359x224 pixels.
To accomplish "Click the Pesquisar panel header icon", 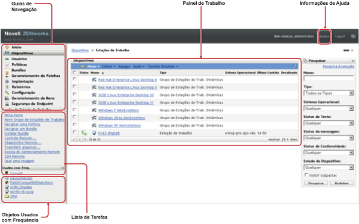I will [305, 61].
